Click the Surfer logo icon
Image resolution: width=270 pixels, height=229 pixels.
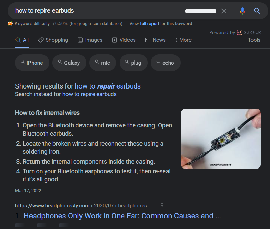click(x=240, y=32)
